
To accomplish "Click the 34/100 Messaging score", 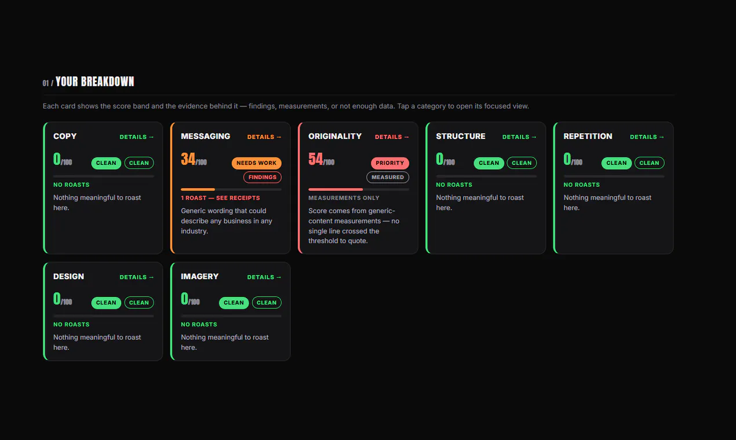I will [194, 159].
